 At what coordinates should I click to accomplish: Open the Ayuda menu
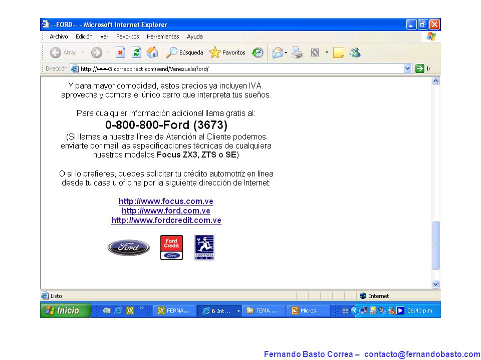click(195, 36)
